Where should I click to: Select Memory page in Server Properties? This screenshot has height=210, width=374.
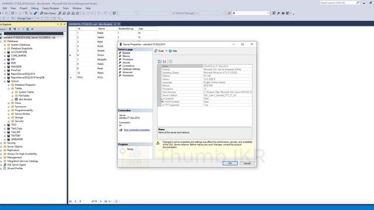tap(126, 56)
